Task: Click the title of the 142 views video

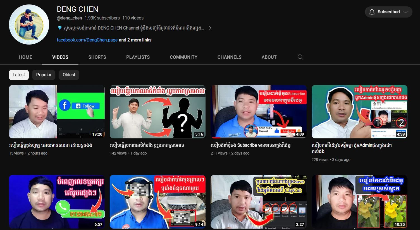Action: tap(147, 145)
